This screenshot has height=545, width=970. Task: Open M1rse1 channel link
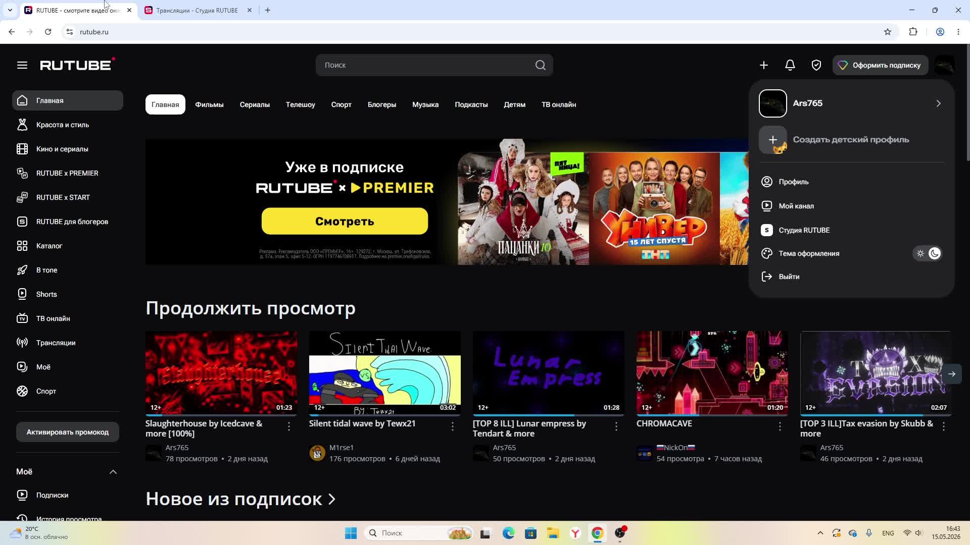coord(342,448)
